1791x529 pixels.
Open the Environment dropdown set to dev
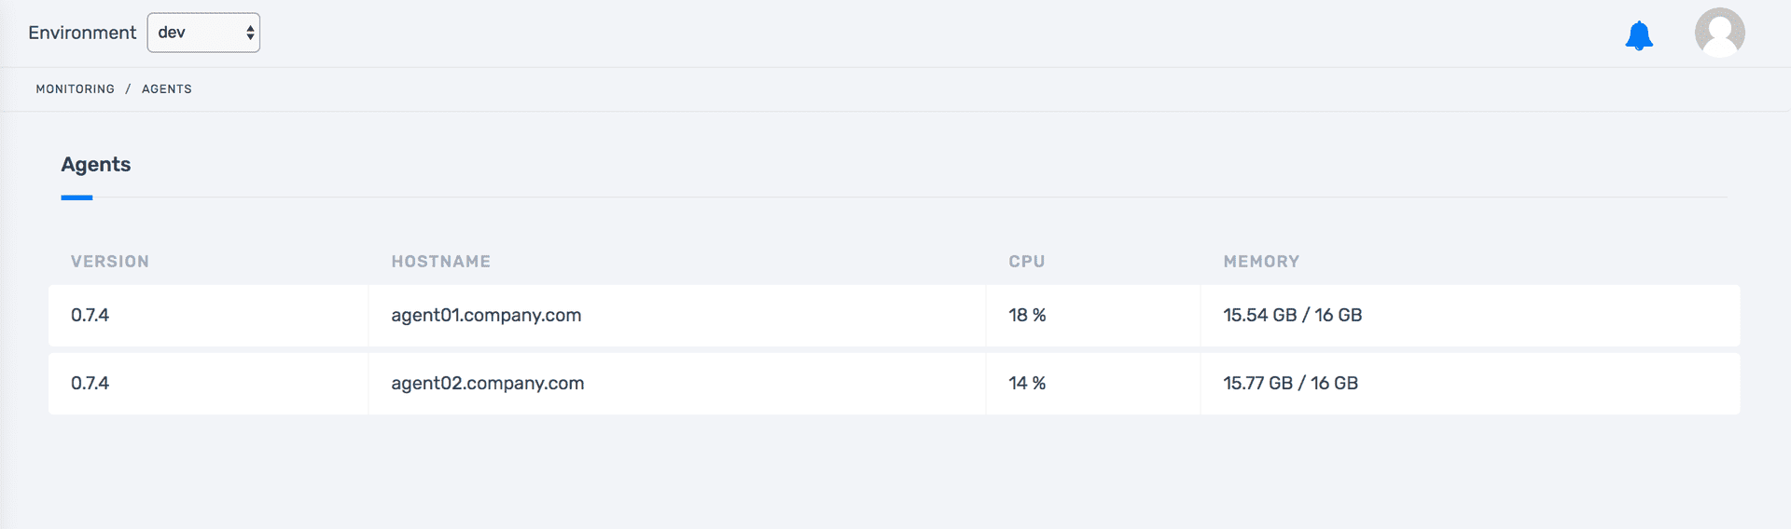tap(203, 33)
